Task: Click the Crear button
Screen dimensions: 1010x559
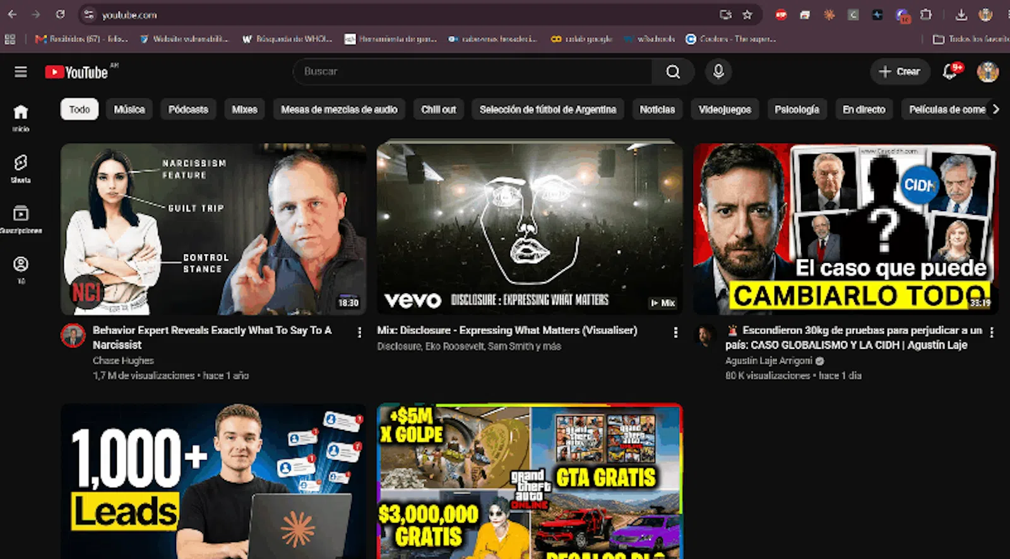Action: 900,72
